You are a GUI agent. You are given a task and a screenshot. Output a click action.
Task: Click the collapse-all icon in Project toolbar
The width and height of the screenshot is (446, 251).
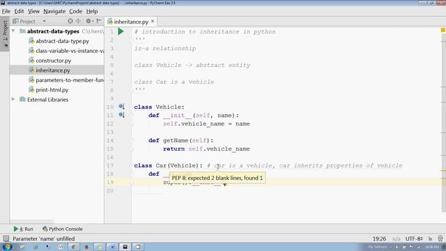pyautogui.click(x=78, y=21)
